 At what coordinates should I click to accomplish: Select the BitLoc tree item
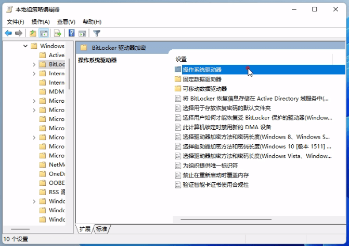[57, 64]
